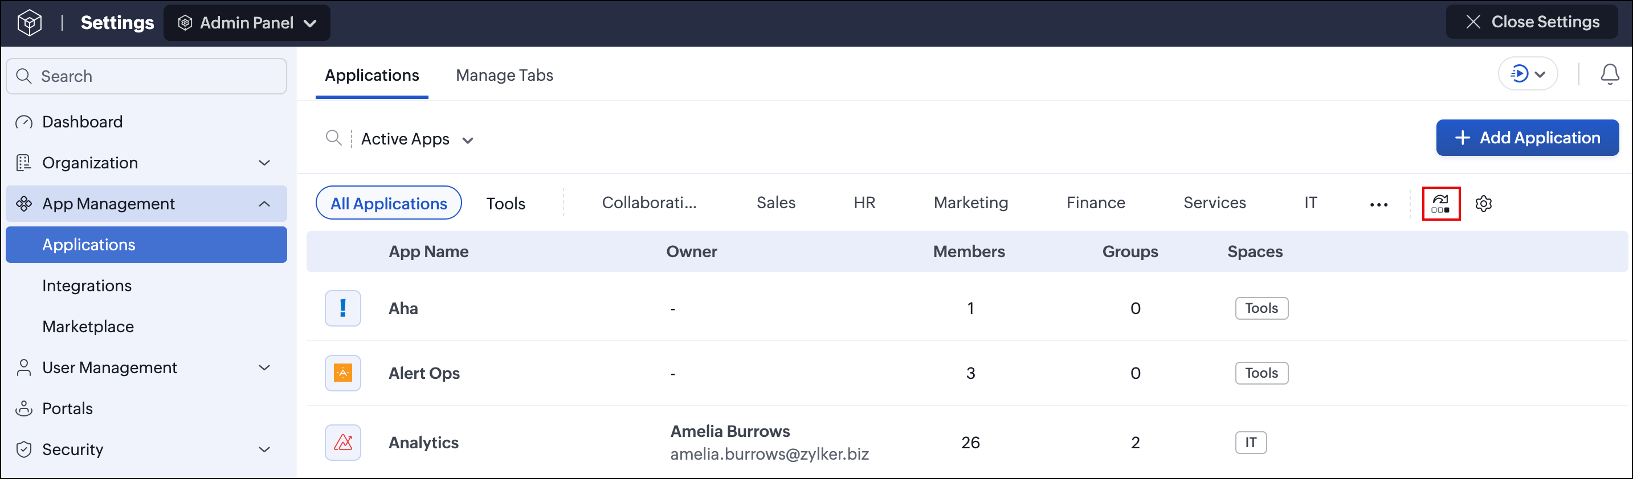Click the notifications bell icon
Screen dimensions: 1633x479
[x=1610, y=74]
